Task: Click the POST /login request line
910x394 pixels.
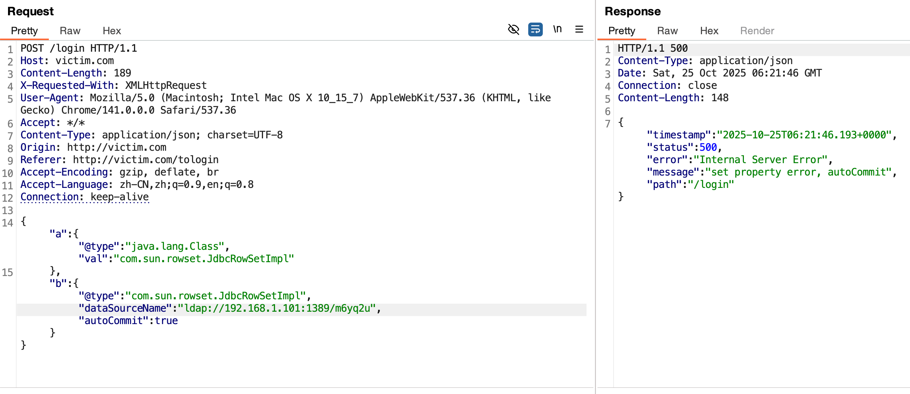Action: 79,48
